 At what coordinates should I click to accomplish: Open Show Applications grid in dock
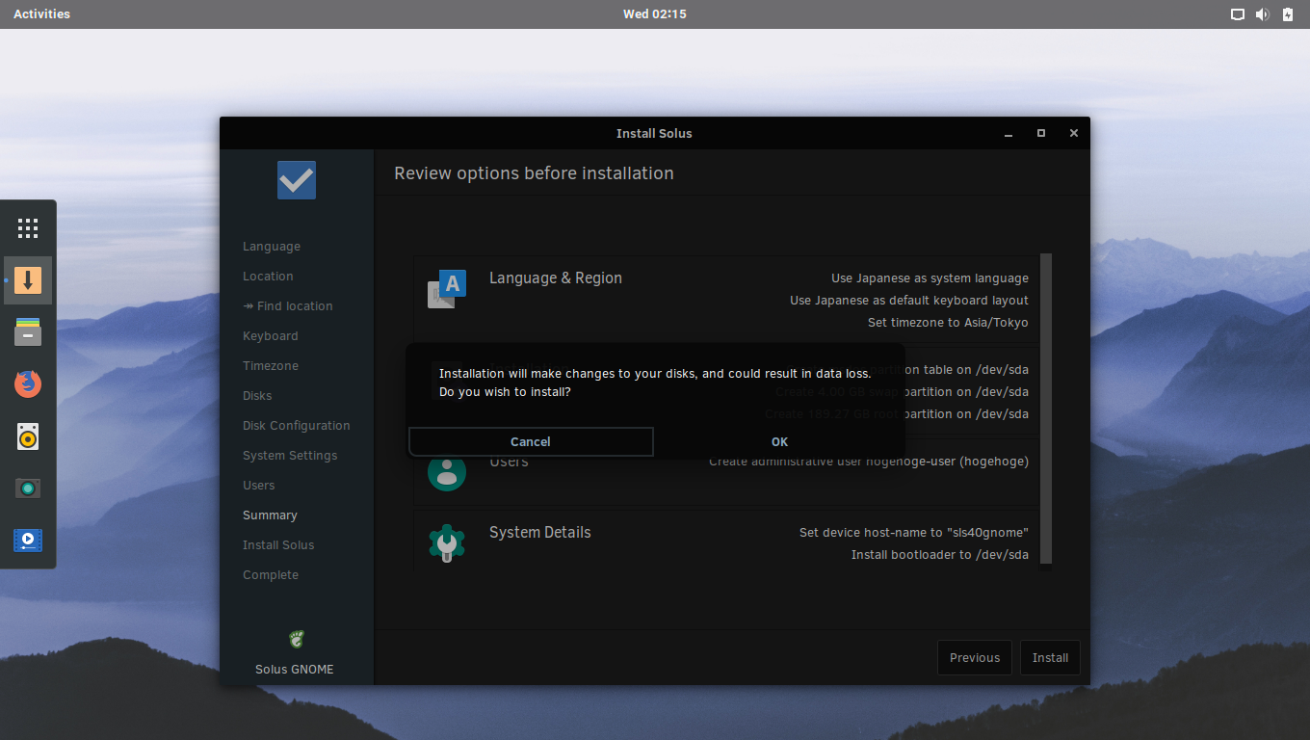point(28,228)
